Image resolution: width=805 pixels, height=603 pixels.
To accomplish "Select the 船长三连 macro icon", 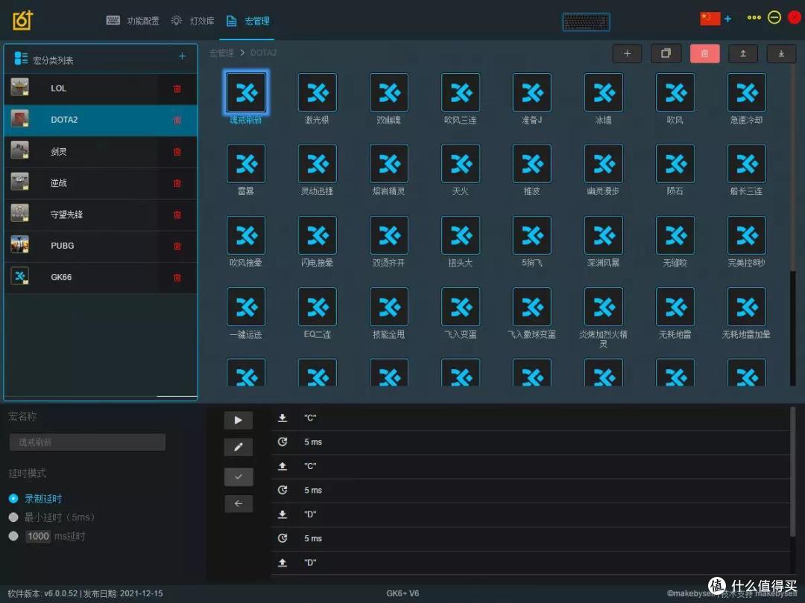I will pos(746,164).
